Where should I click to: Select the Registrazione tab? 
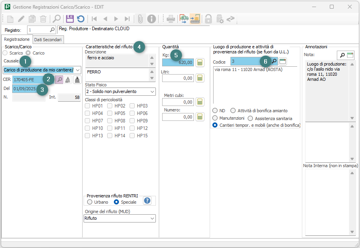click(16, 40)
